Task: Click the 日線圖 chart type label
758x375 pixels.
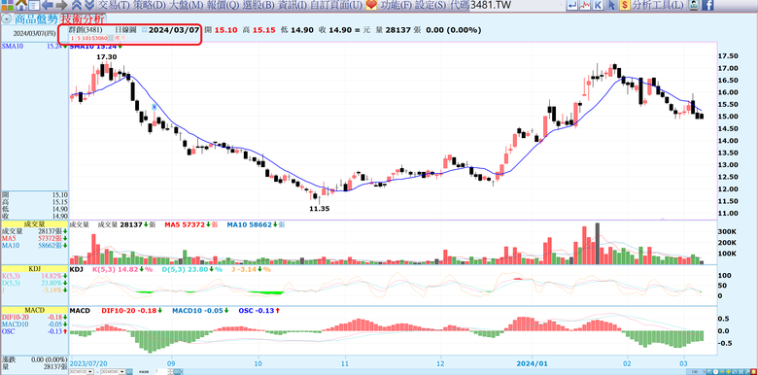Action: (124, 30)
